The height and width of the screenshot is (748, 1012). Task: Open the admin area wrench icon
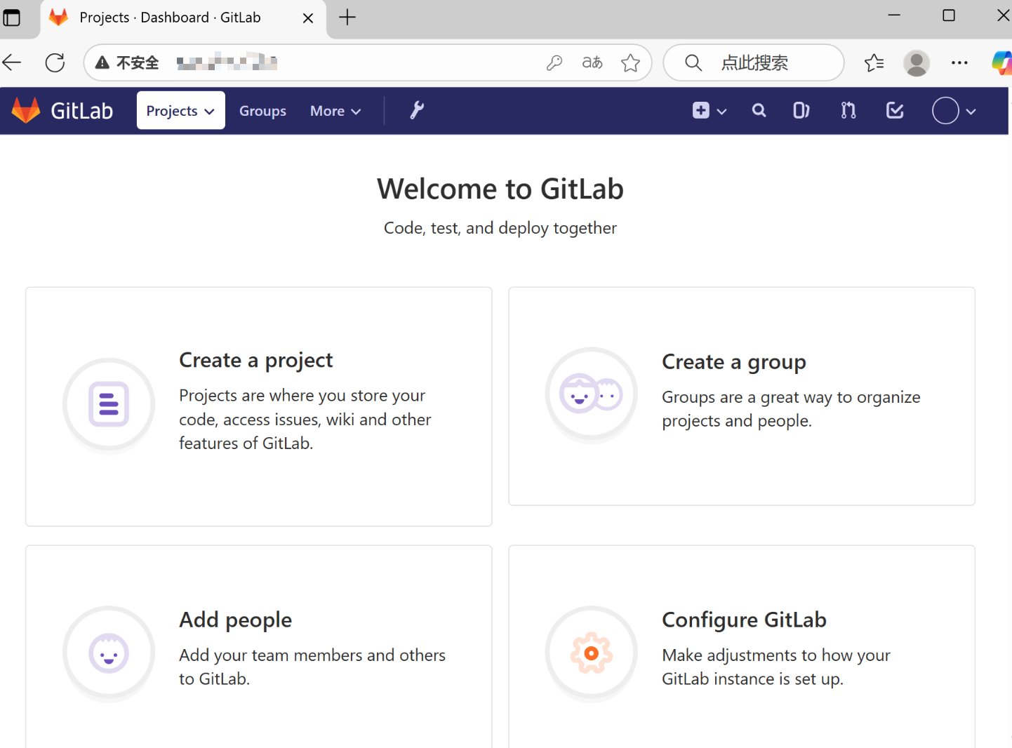(x=417, y=110)
